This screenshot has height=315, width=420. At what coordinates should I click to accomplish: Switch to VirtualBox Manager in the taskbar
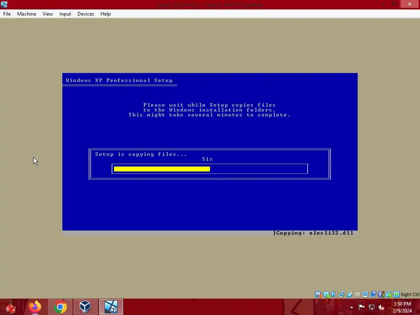85,307
